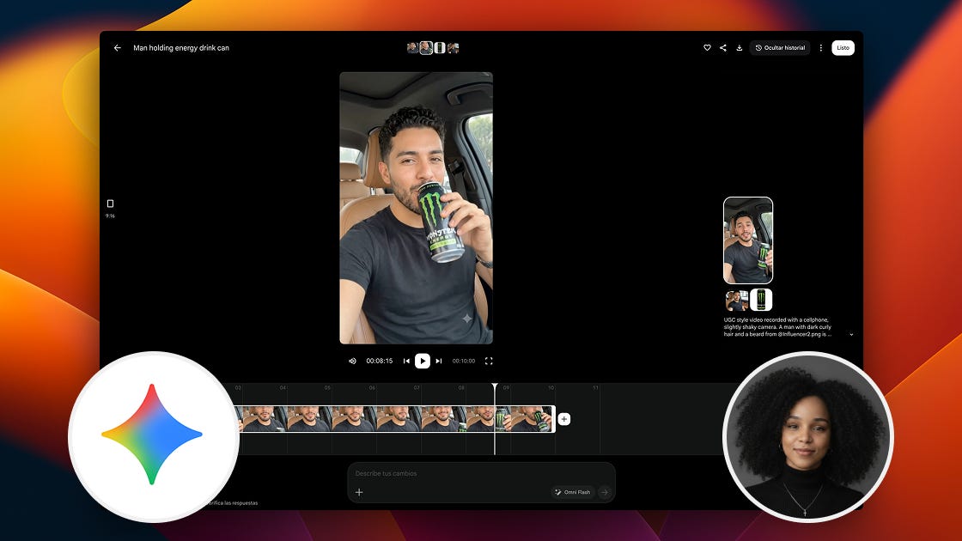Open the share options icon
Image resolution: width=962 pixels, height=541 pixels.
pyautogui.click(x=722, y=48)
